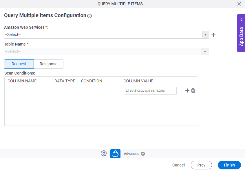245x172 pixels.
Task: Click the help icon next to the configuration title
Action: (89, 16)
